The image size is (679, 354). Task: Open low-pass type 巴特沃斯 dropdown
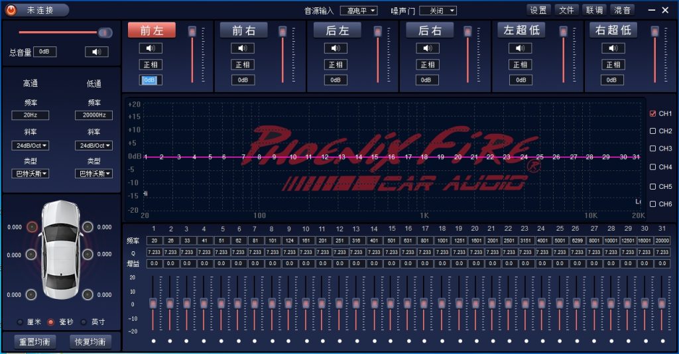pos(94,174)
